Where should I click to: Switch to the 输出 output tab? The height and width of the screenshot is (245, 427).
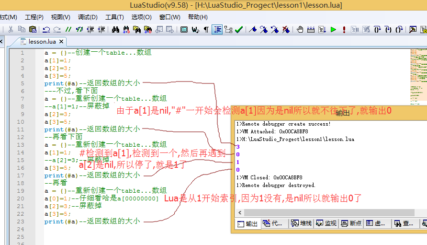click(x=247, y=224)
